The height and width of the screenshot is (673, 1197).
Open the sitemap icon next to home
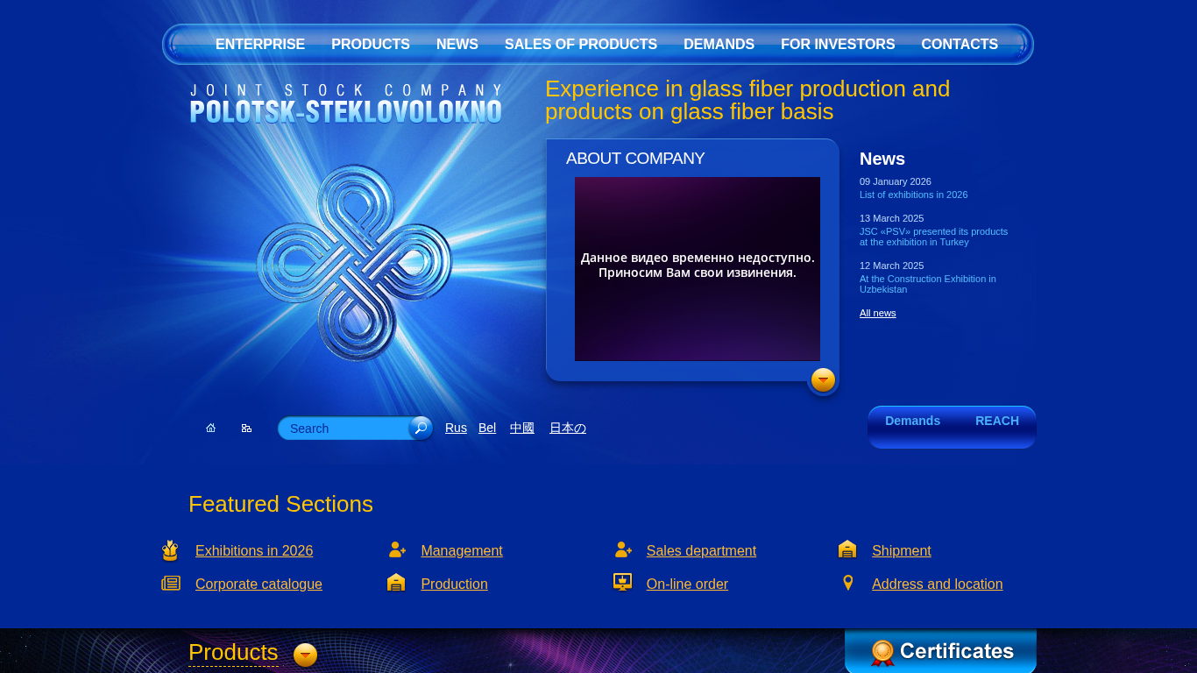point(246,428)
